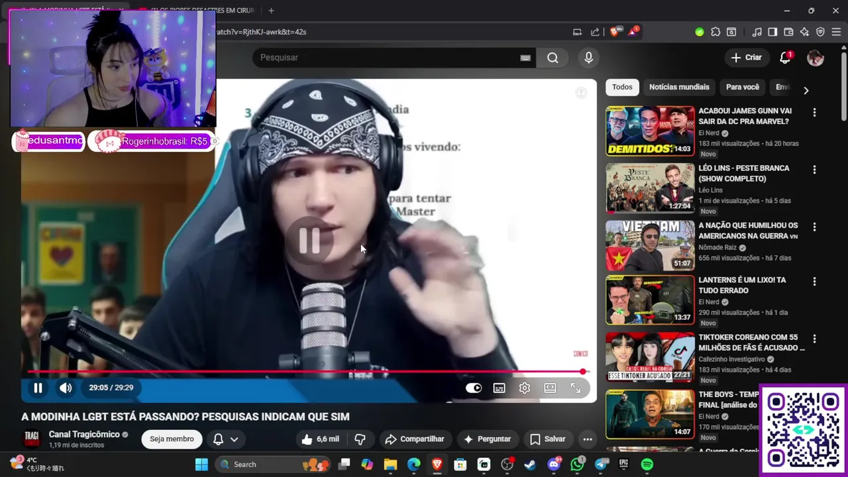Open the Cafezinho Investigativo channel link
The height and width of the screenshot is (477, 848).
(731, 360)
